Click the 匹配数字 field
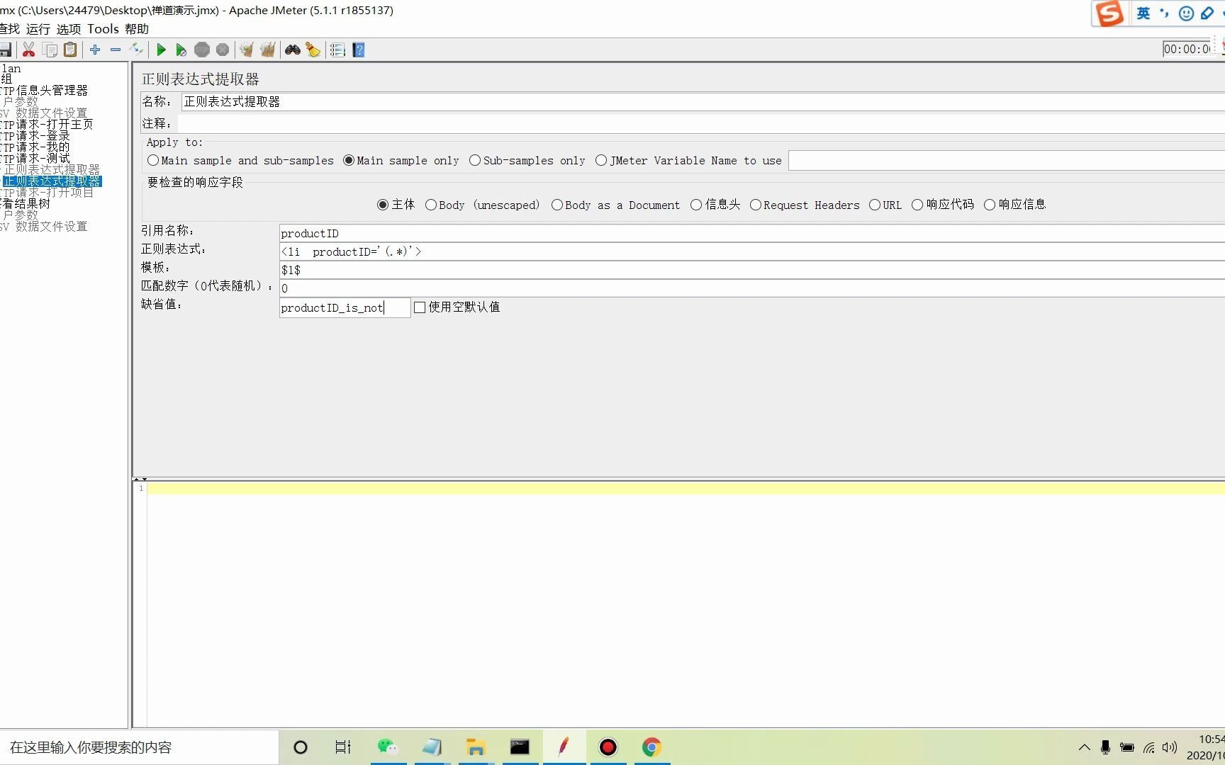 [752, 288]
